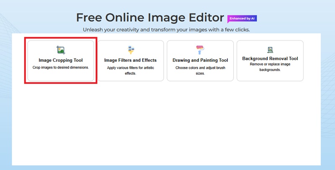The image size is (335, 170).
Task: Click 'Crop images to desired dimensions.' text
Action: tap(61, 68)
